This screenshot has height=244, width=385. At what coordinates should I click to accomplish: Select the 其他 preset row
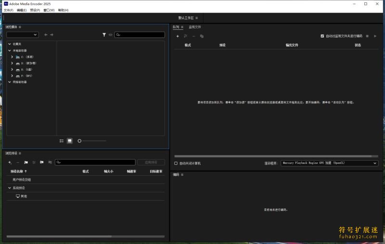pos(86,196)
